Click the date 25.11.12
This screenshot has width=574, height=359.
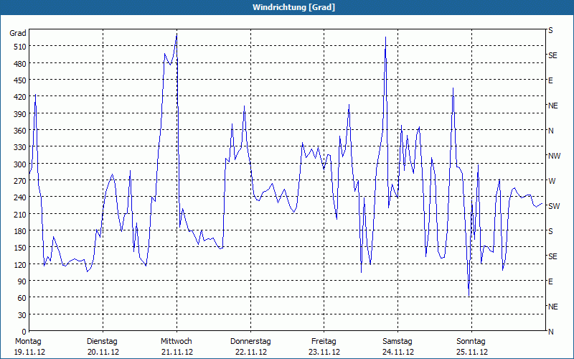[472, 352]
